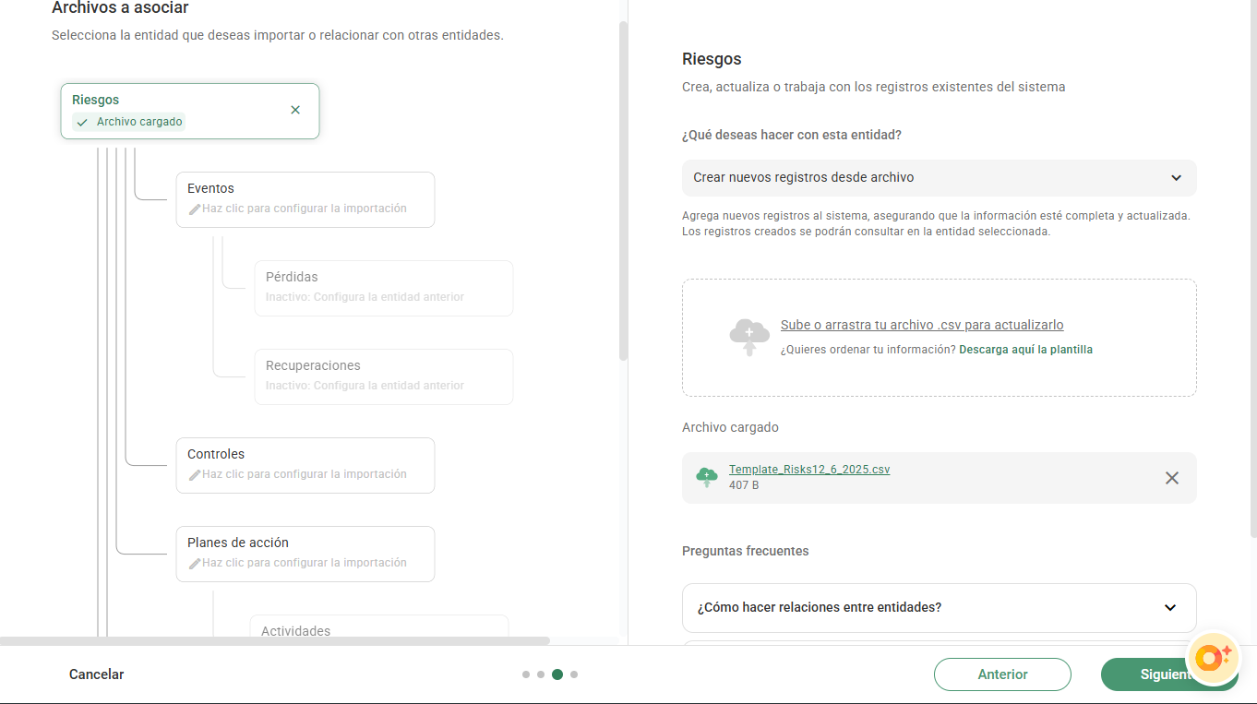Click the Inactivo text under Recuperaciones
Viewport: 1257px width, 704px height.
365,386
